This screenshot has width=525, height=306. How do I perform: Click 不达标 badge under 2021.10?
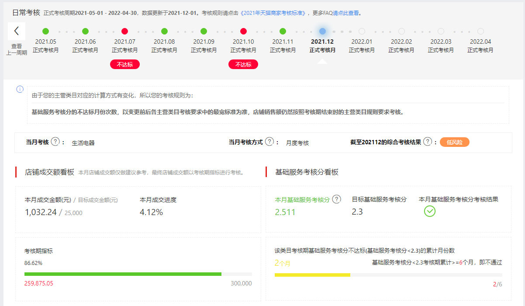pyautogui.click(x=243, y=65)
